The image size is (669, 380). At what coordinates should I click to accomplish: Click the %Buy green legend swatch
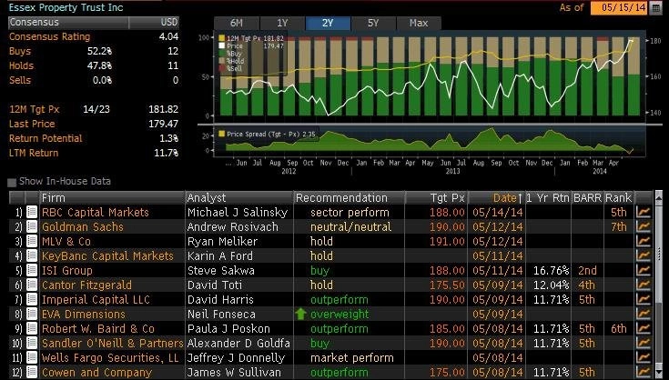pyautogui.click(x=222, y=54)
